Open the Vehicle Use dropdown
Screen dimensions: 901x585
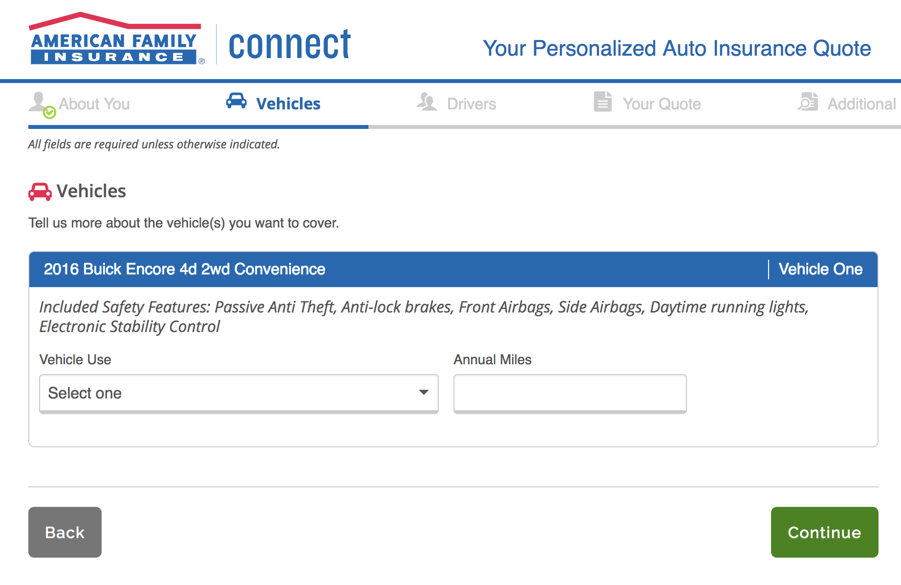coord(238,393)
